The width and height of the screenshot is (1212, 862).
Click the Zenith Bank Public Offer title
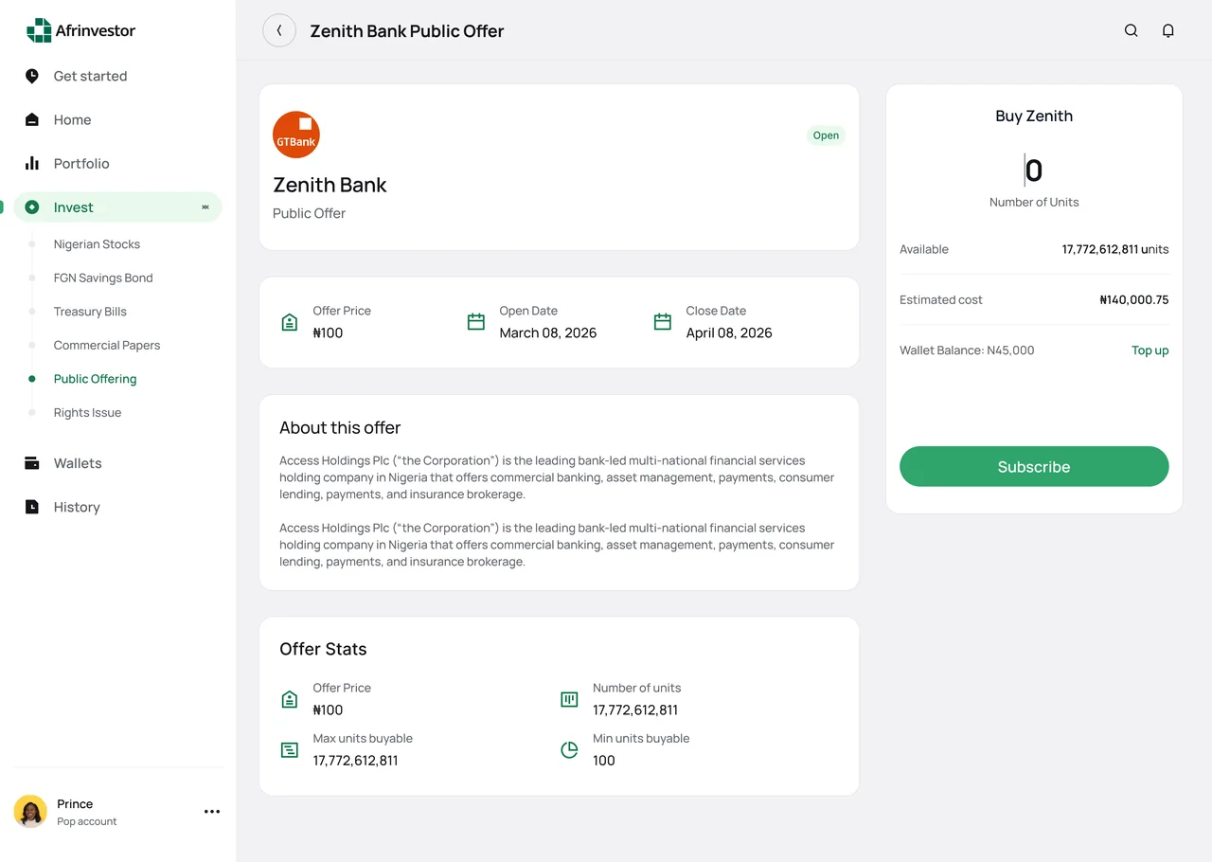point(407,31)
